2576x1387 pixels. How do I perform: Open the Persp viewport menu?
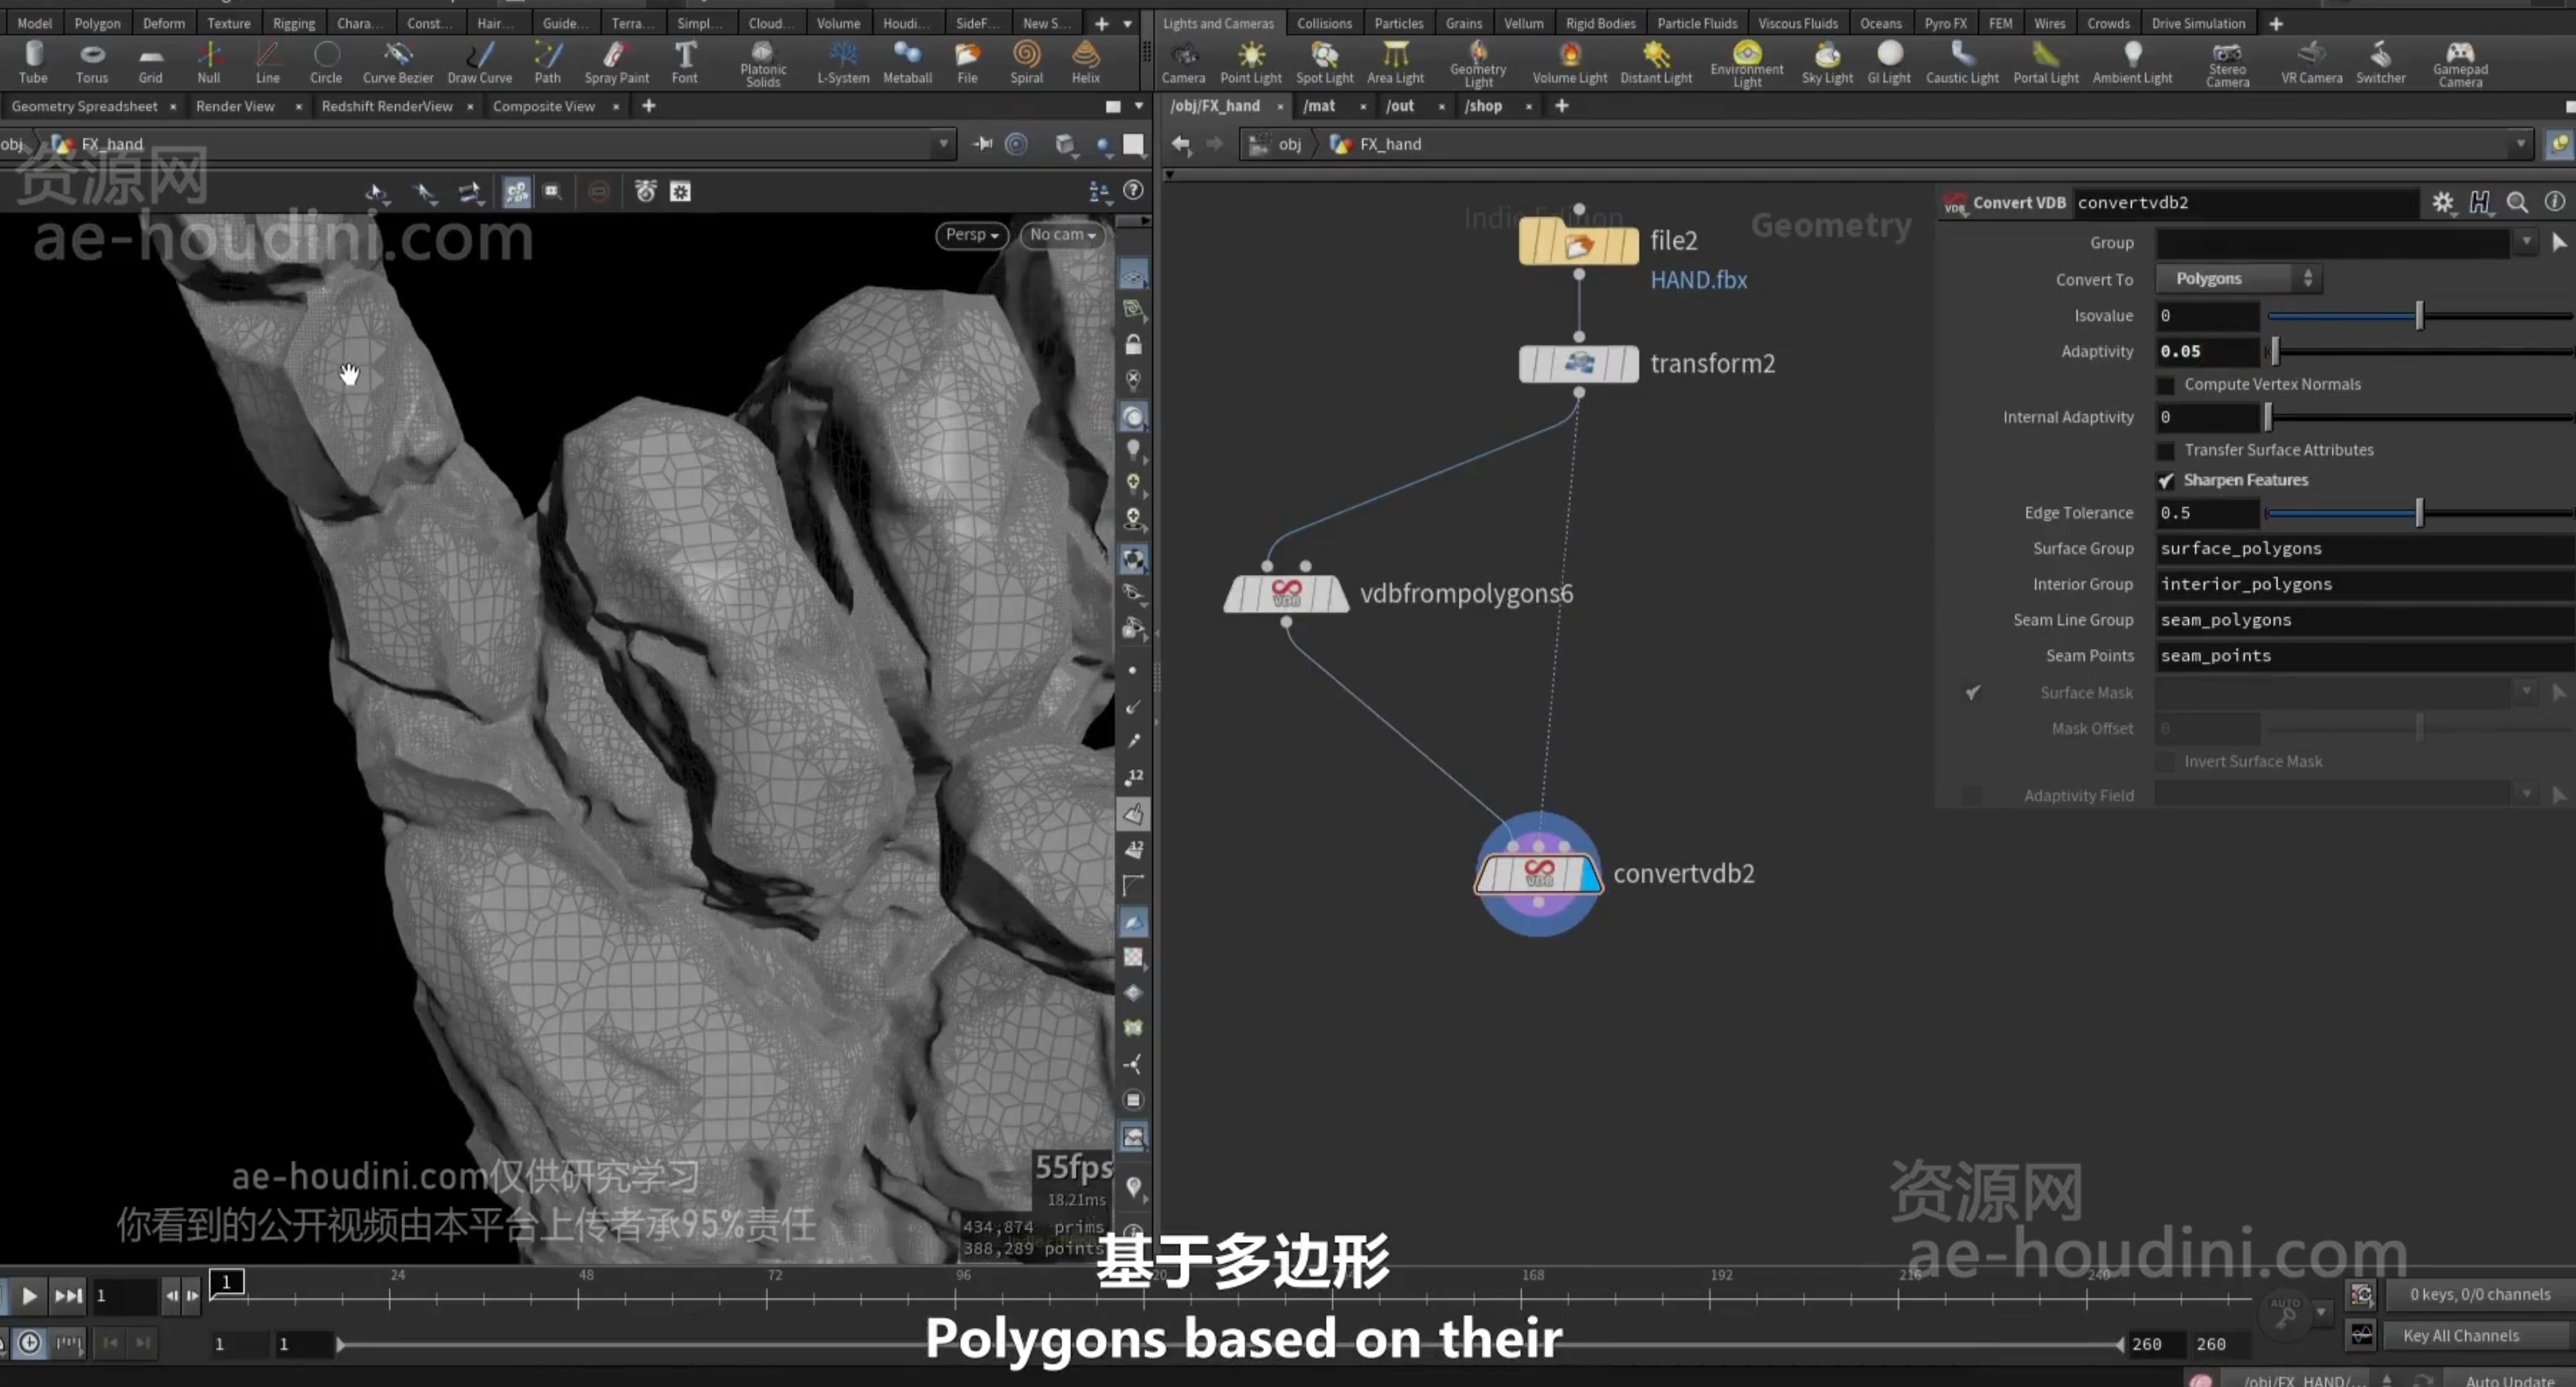(x=972, y=235)
